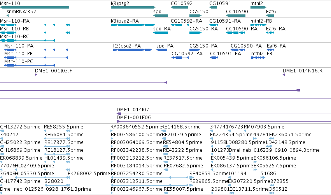This screenshot has height=195, width=331.
Task: Open EST GH17742.3prime
Action: (20, 181)
